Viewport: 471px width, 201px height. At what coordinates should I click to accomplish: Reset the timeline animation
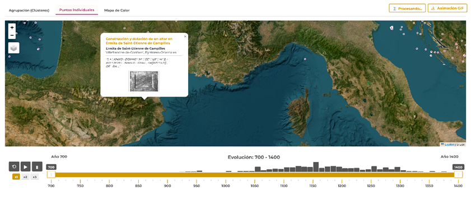[14, 166]
